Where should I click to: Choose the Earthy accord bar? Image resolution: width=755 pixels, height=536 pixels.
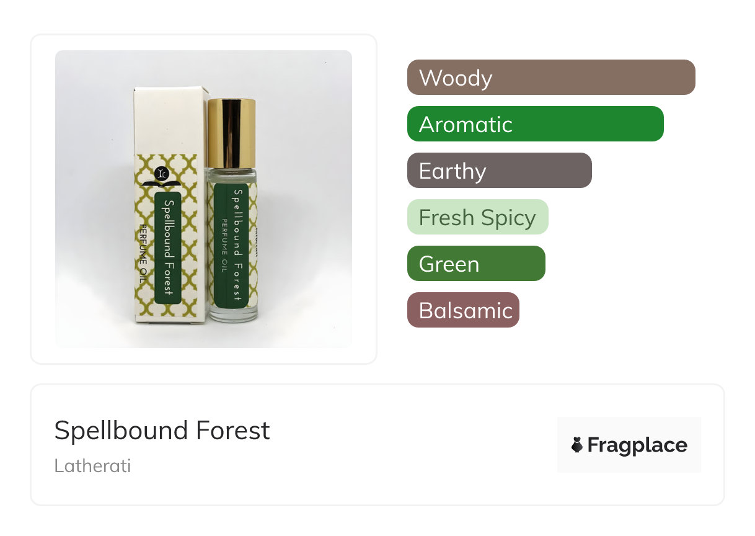pyautogui.click(x=499, y=171)
